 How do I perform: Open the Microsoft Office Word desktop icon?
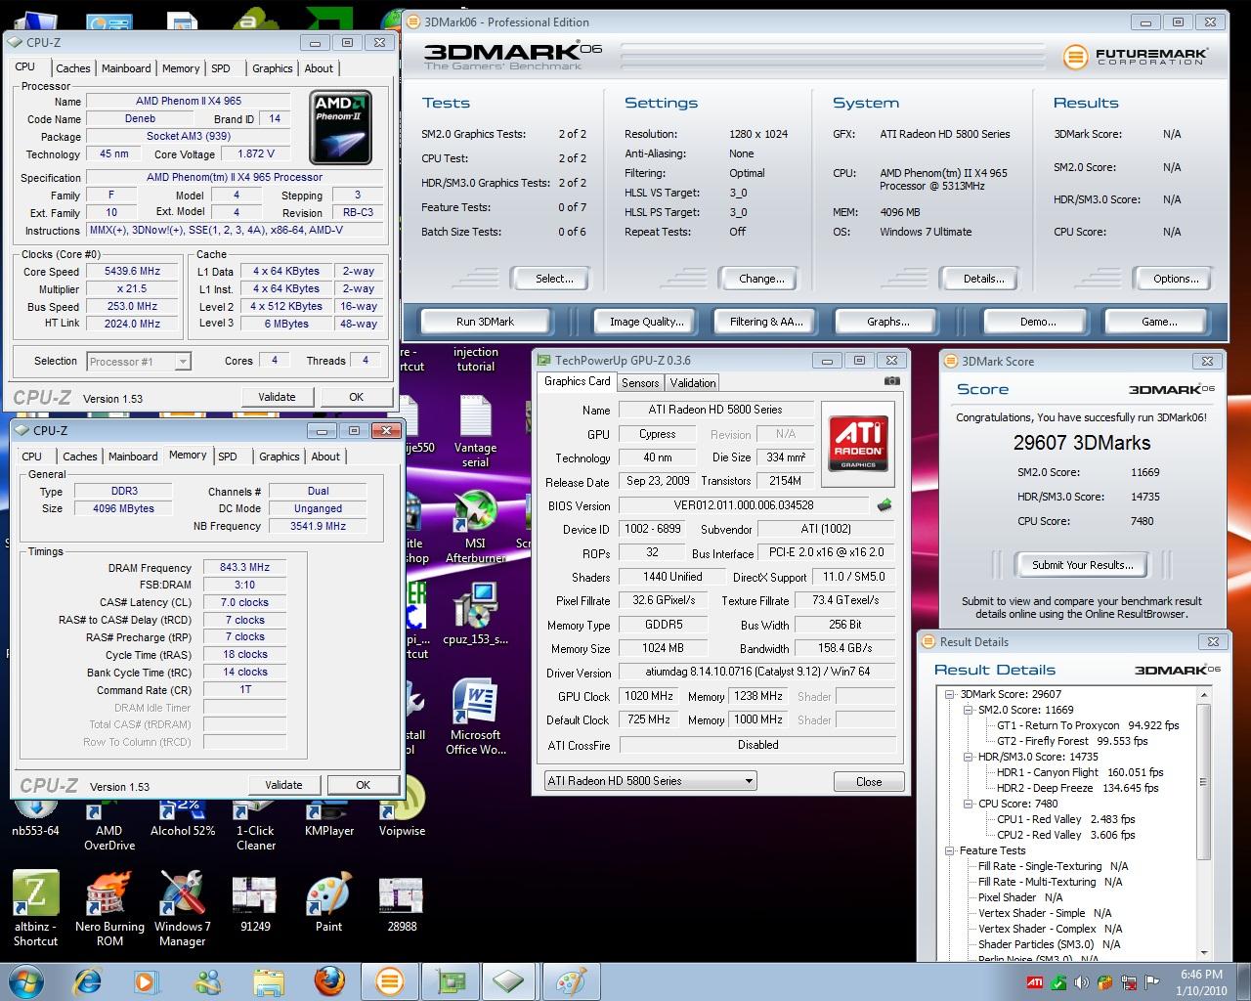click(x=476, y=718)
